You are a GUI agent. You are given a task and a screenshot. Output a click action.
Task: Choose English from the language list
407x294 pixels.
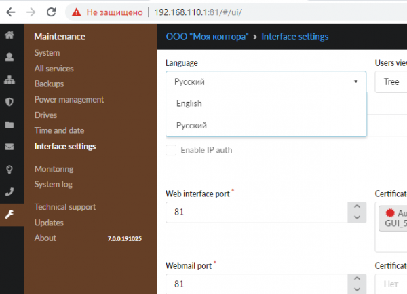(x=189, y=103)
